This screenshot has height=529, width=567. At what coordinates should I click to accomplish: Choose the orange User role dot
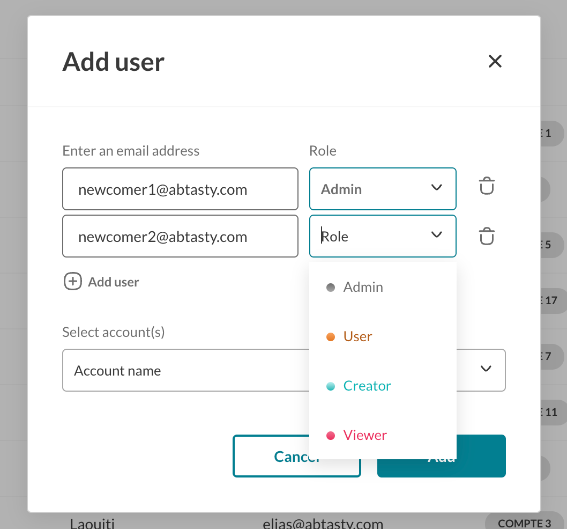pyautogui.click(x=331, y=337)
